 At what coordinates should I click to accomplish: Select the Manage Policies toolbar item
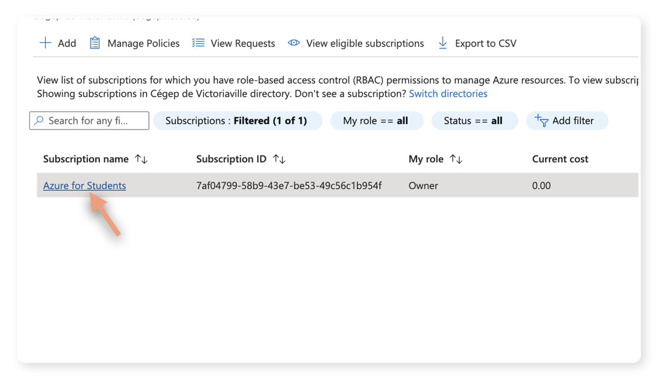(x=143, y=43)
